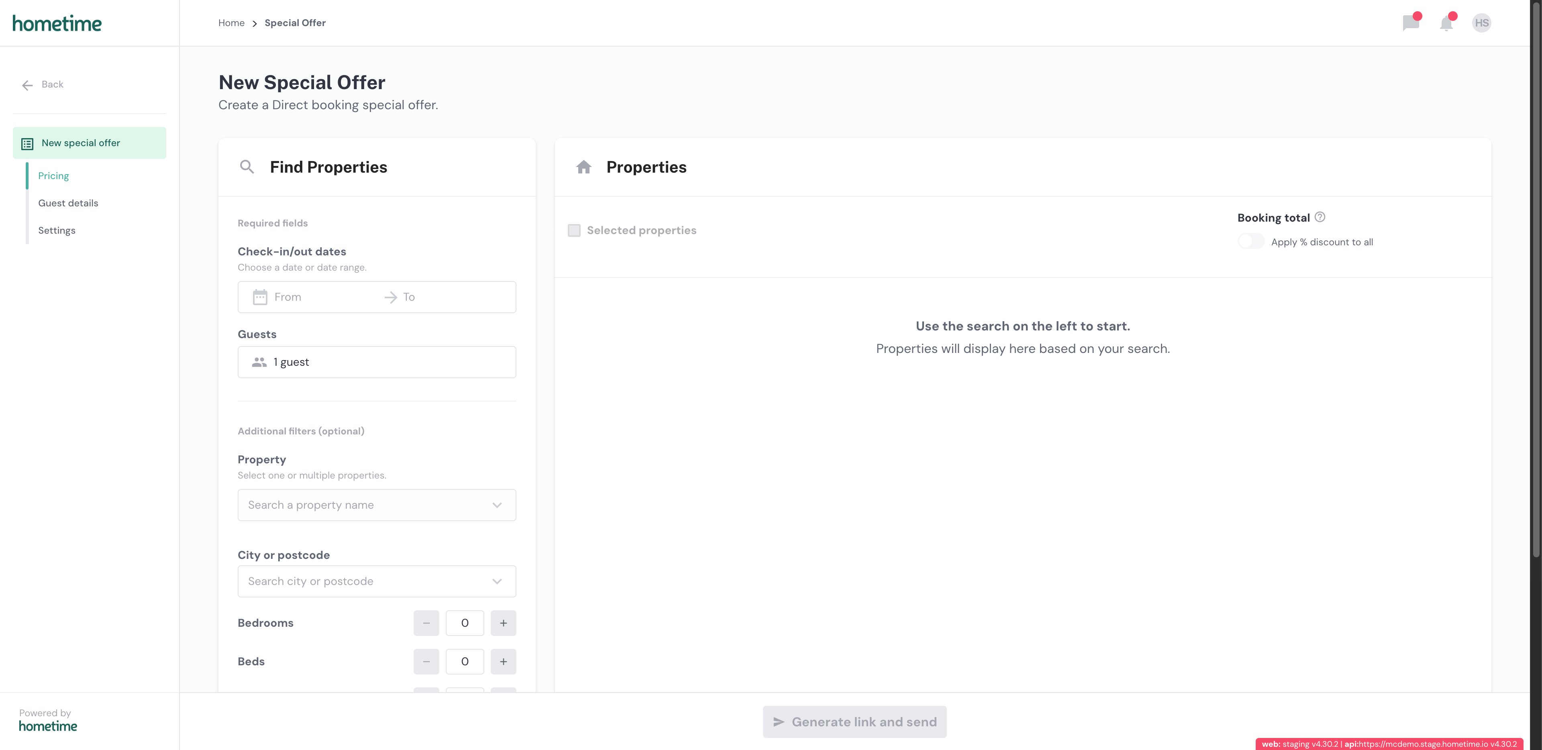Click the Back link

[x=52, y=84]
